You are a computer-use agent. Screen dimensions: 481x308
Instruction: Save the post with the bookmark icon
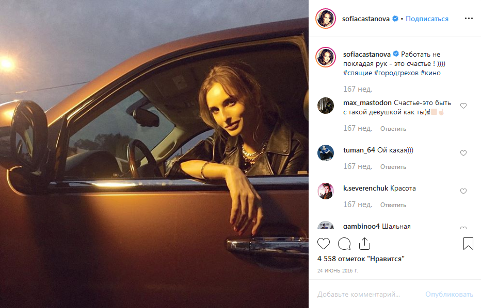pyautogui.click(x=468, y=243)
